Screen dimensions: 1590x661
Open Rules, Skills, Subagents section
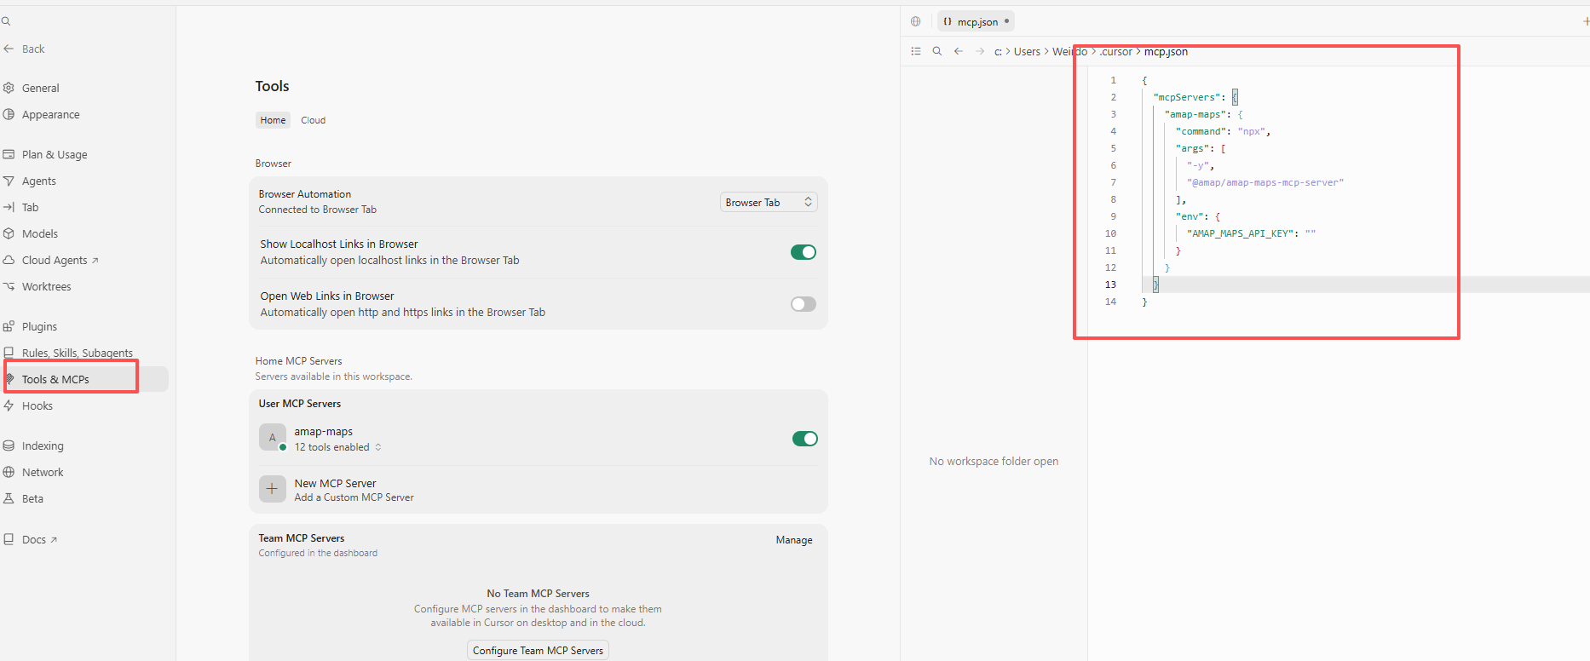coord(77,353)
